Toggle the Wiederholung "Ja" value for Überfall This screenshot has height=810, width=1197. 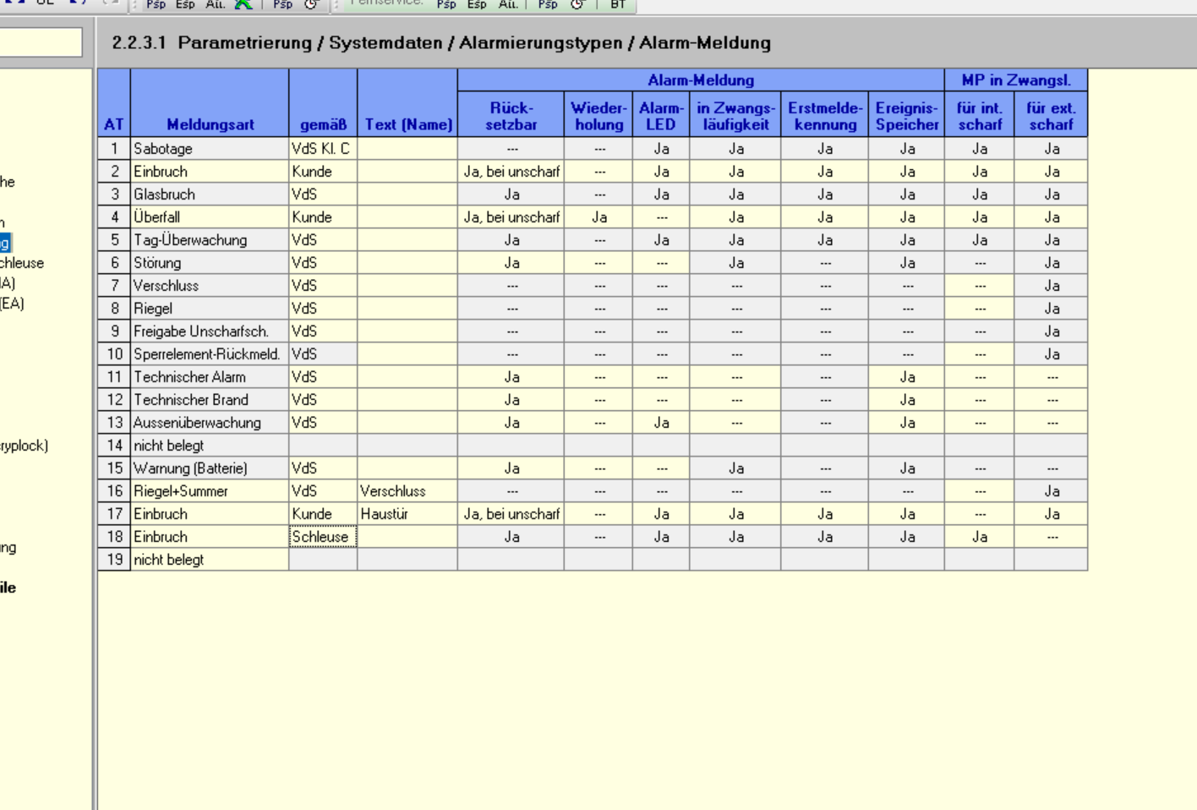click(x=598, y=217)
